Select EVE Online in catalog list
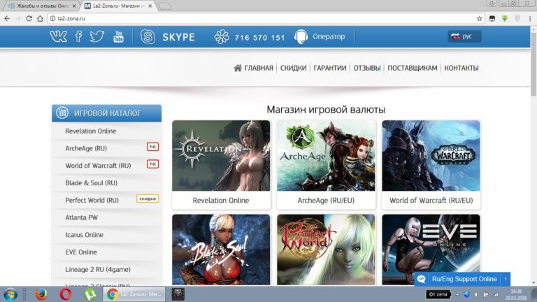The width and height of the screenshot is (537, 302). coord(81,252)
